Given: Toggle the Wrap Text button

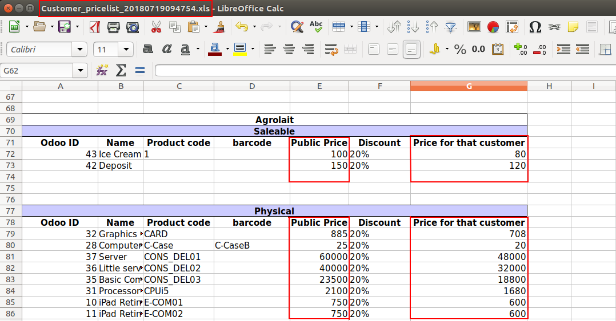Looking at the screenshot, I should (331, 50).
